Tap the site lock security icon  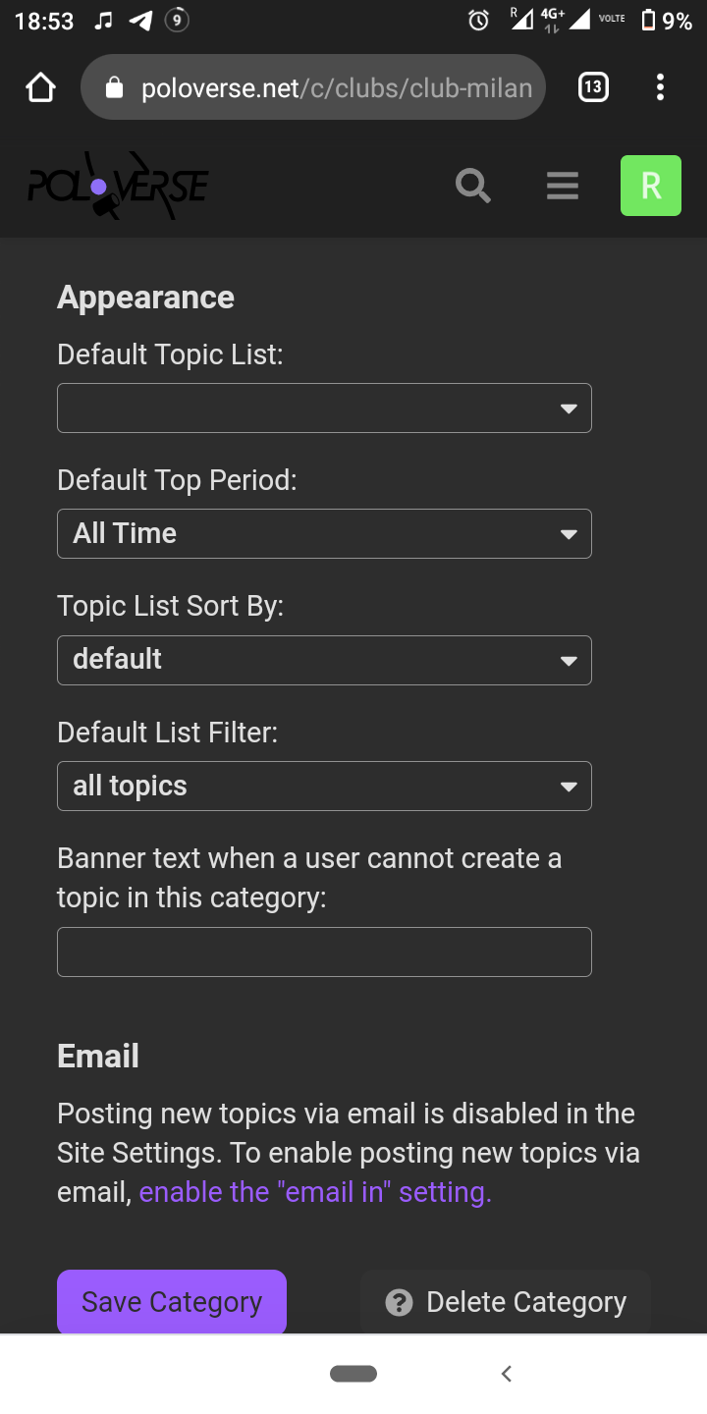114,88
